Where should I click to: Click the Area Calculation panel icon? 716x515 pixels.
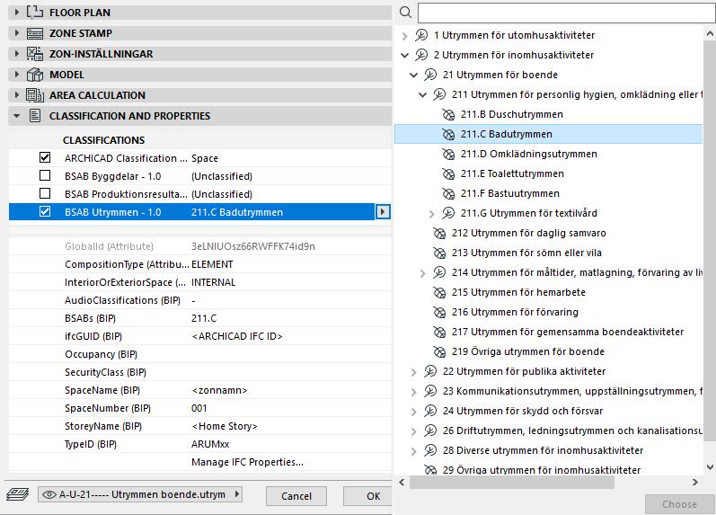(x=35, y=95)
